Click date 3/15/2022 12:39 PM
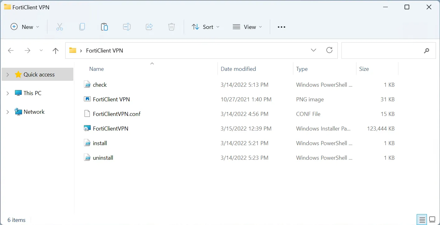Screen dimensions: 440x225 click(246, 128)
